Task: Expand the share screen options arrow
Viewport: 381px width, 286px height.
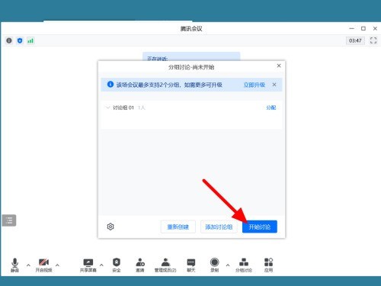Action: 101,265
